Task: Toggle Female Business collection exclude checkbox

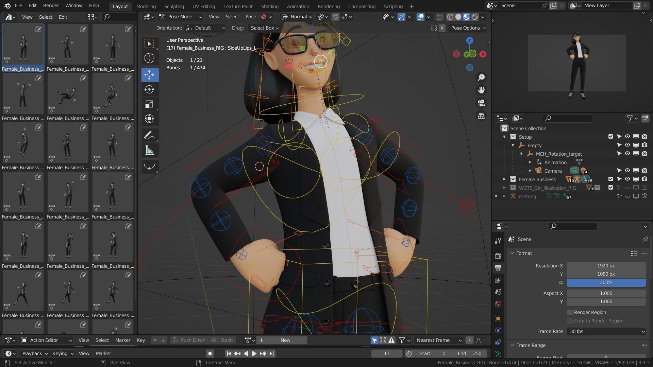Action: (610, 179)
